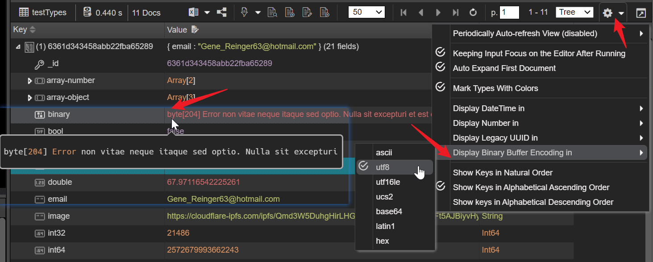Click the pop-out window icon

641,13
